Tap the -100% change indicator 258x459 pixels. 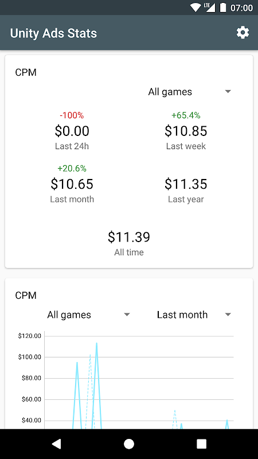72,115
